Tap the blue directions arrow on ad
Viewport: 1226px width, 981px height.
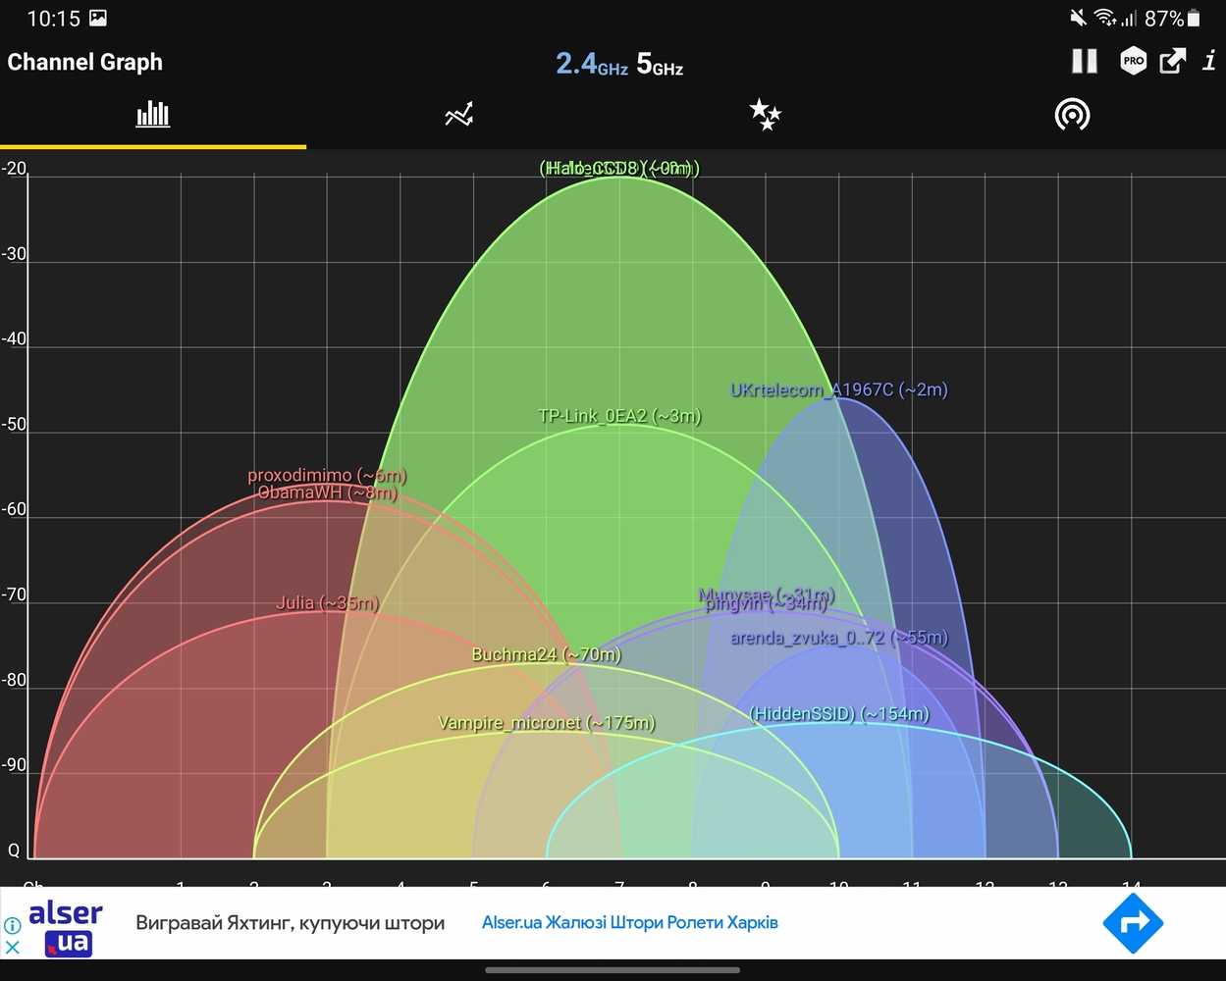click(1132, 923)
